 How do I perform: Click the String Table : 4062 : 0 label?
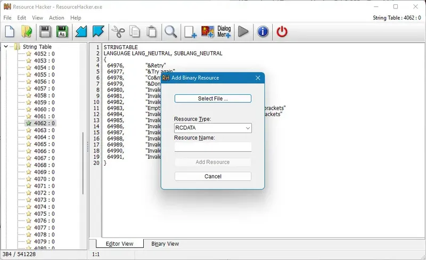point(397,18)
